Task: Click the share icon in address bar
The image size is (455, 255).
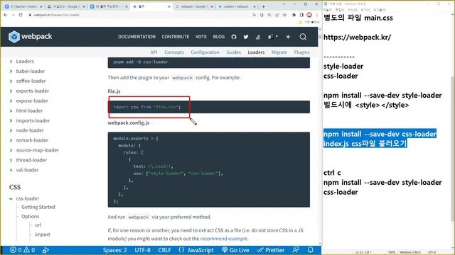Action: [x=277, y=15]
